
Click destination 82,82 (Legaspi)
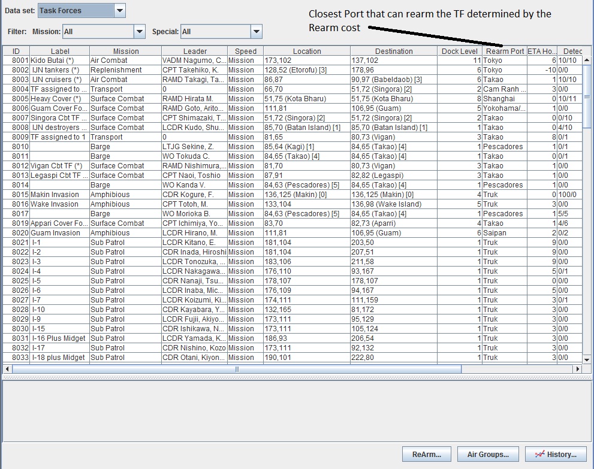tap(394, 176)
